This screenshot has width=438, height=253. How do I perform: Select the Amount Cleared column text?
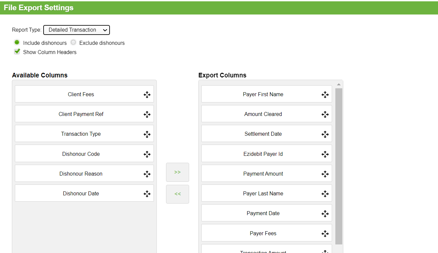pos(263,114)
